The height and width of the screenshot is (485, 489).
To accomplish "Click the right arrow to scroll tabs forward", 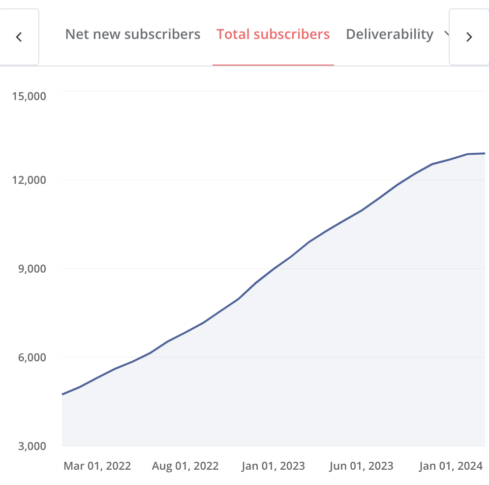I will [x=469, y=37].
